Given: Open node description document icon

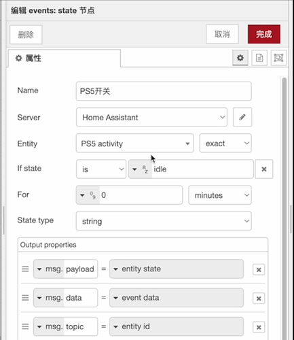Looking at the screenshot, I should tap(259, 58).
